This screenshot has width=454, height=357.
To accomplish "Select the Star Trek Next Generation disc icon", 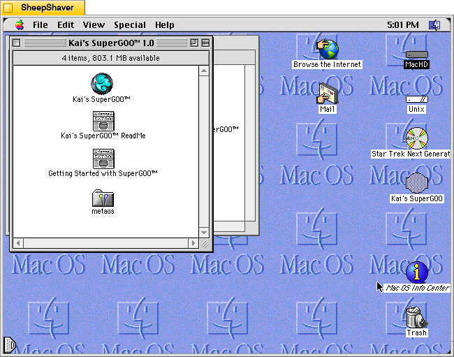I will click(417, 138).
